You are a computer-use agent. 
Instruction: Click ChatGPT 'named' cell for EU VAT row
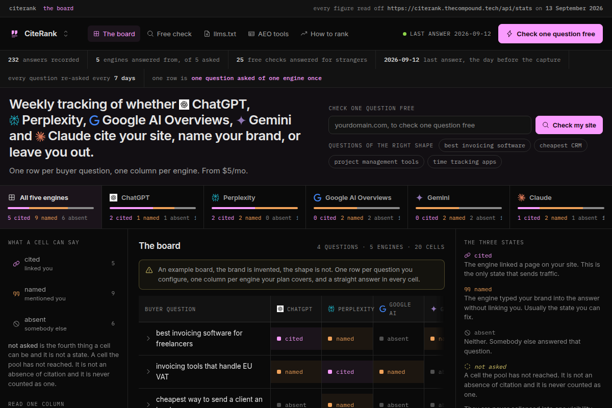(x=296, y=372)
